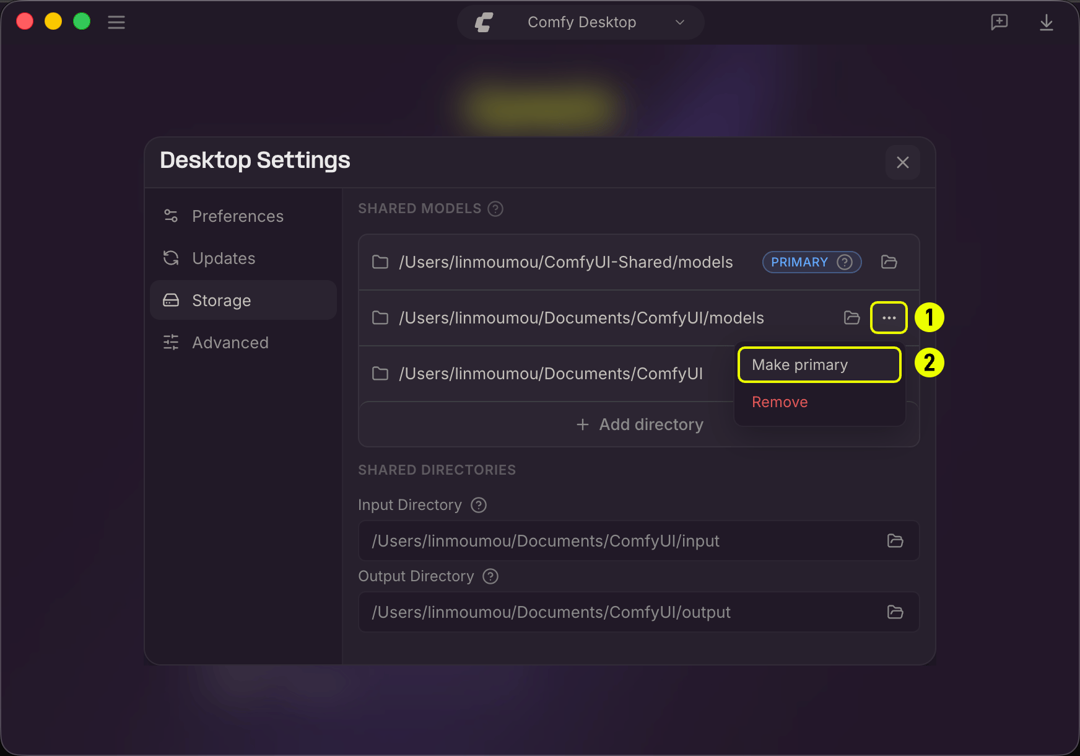Open the downloads arrow icon
The height and width of the screenshot is (756, 1080).
(x=1046, y=22)
